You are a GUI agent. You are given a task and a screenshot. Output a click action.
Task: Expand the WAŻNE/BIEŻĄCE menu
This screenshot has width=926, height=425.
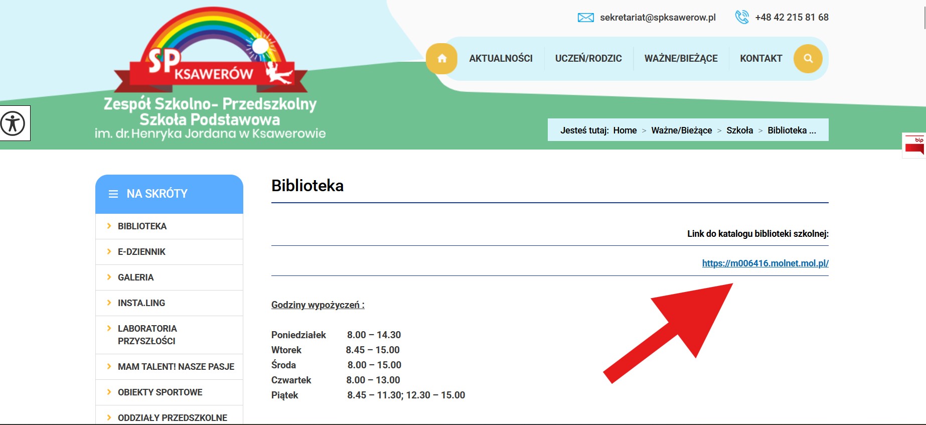pyautogui.click(x=681, y=59)
